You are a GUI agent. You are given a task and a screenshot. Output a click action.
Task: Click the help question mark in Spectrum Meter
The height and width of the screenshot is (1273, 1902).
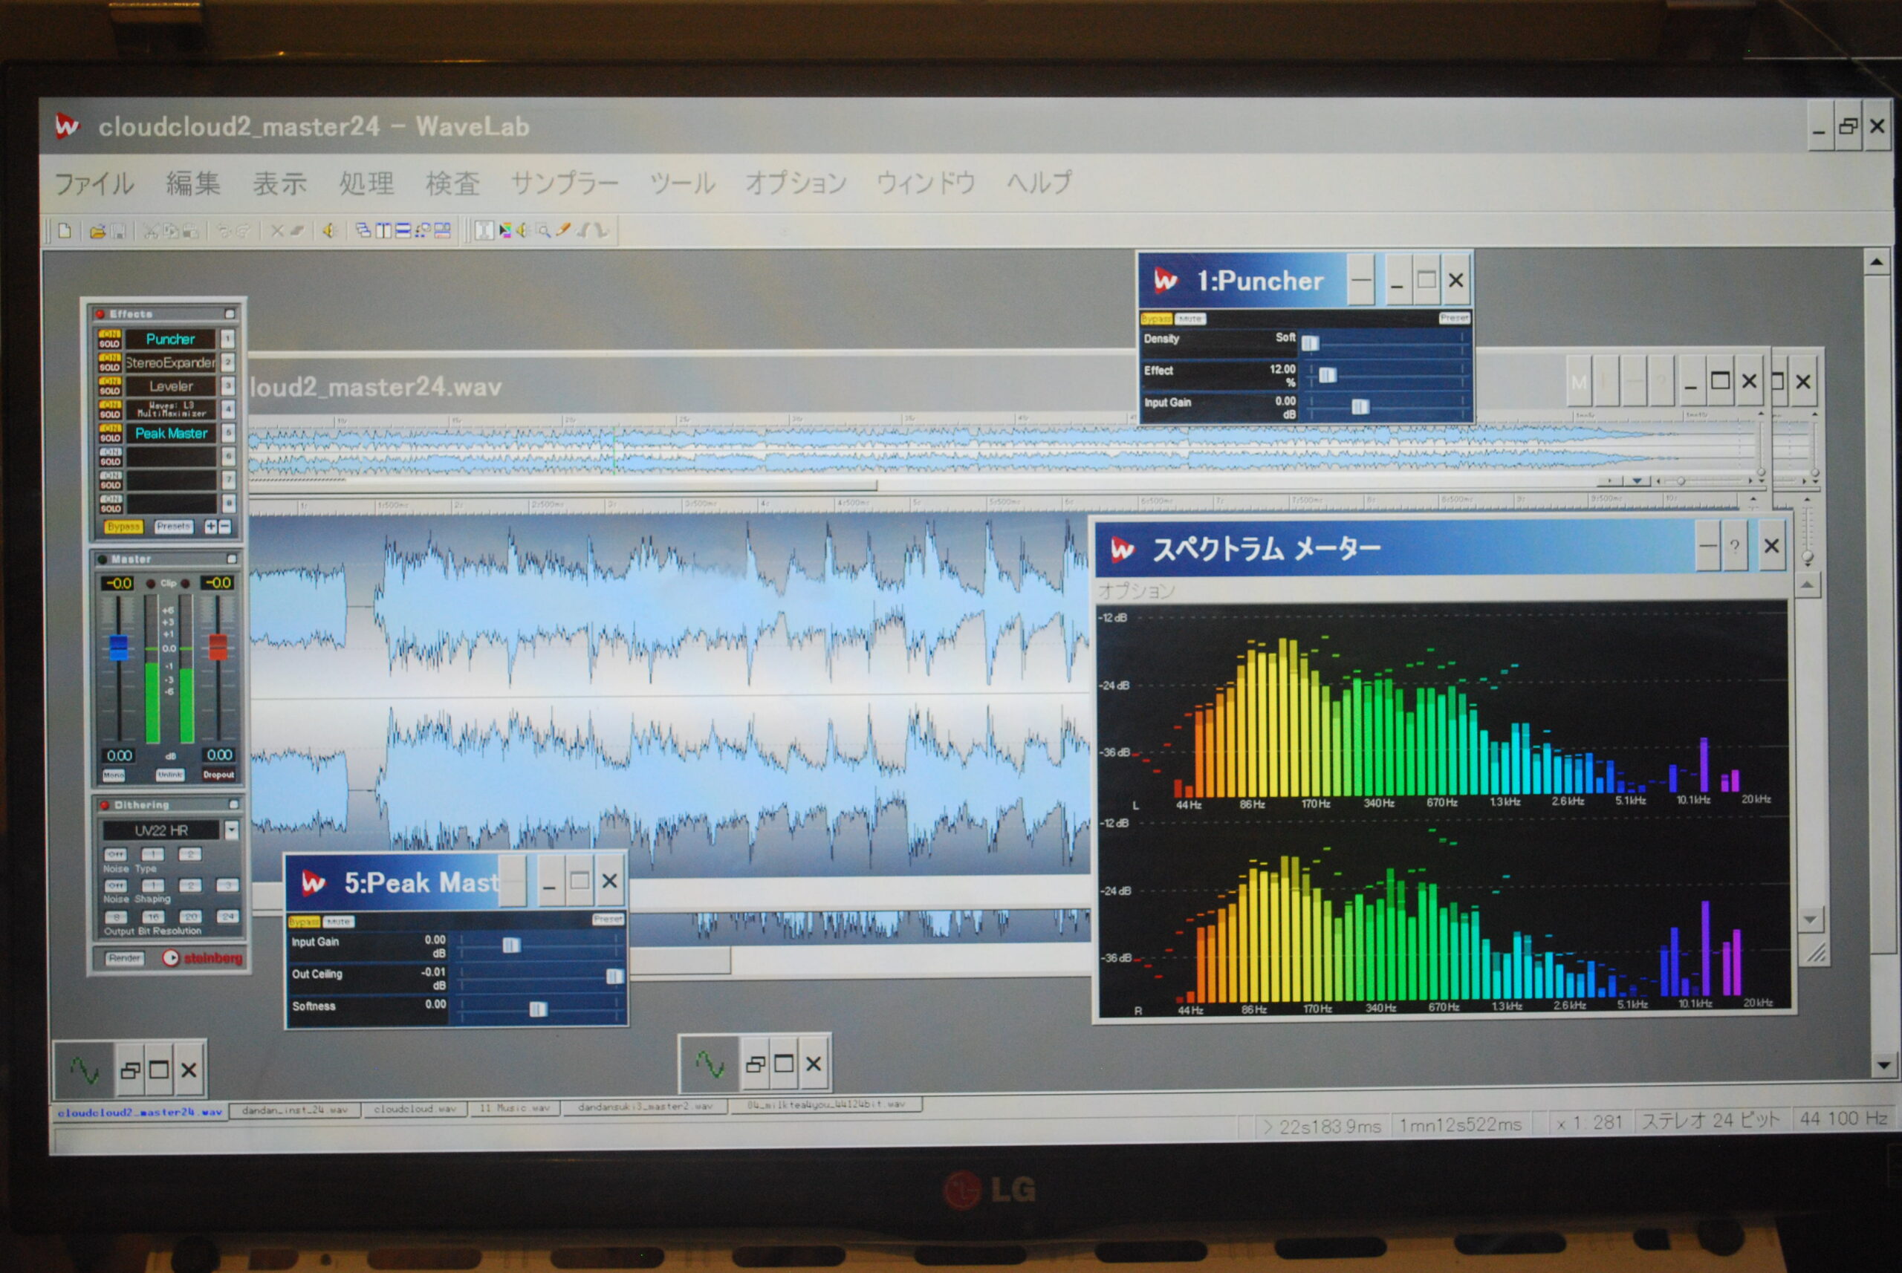(x=1735, y=547)
